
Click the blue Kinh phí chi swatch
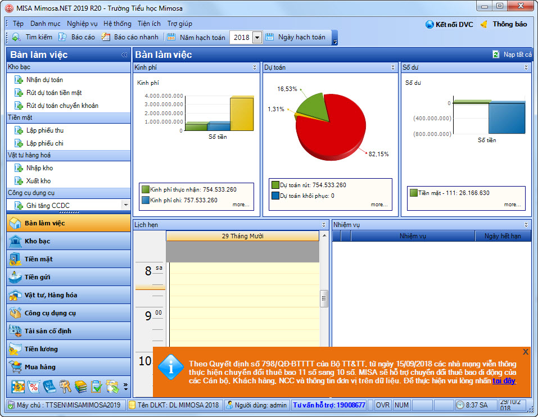(146, 200)
